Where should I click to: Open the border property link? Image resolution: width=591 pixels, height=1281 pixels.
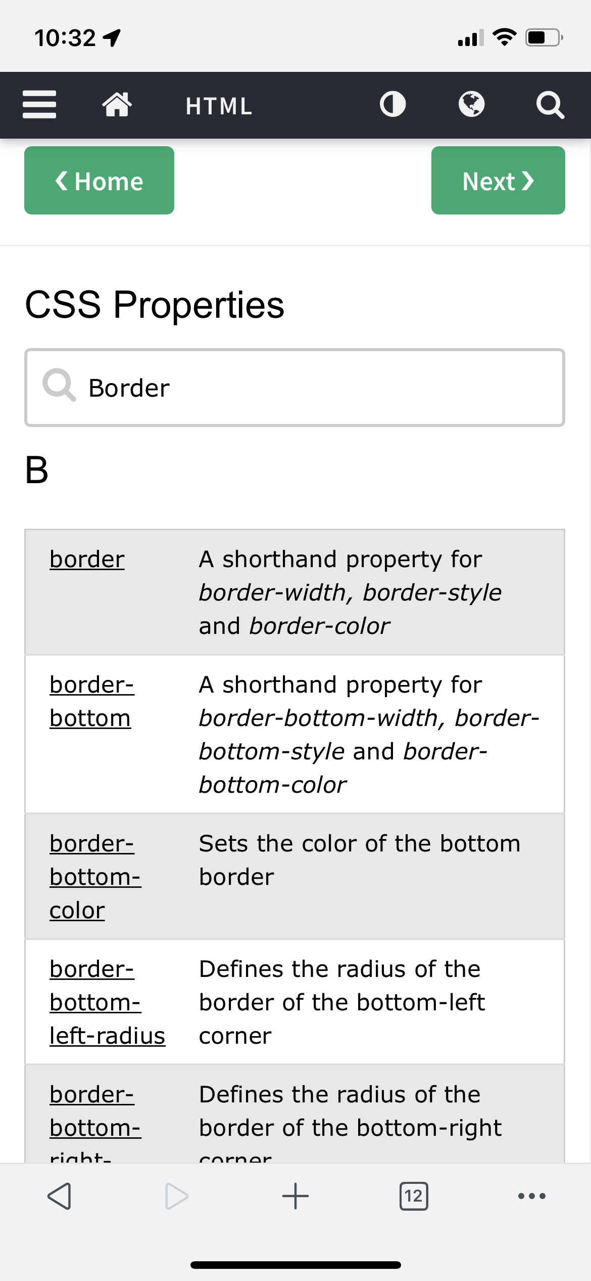[87, 559]
